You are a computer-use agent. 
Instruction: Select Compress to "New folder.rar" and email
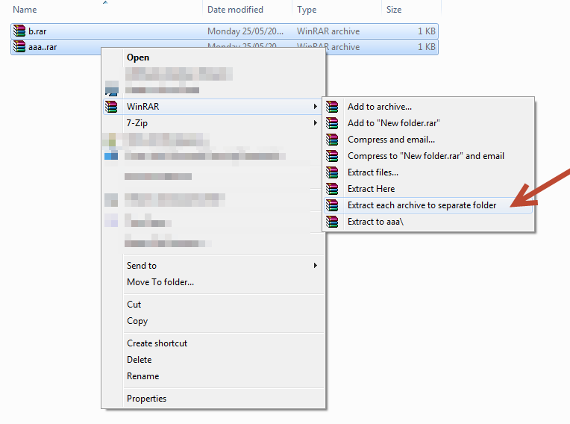click(x=427, y=155)
